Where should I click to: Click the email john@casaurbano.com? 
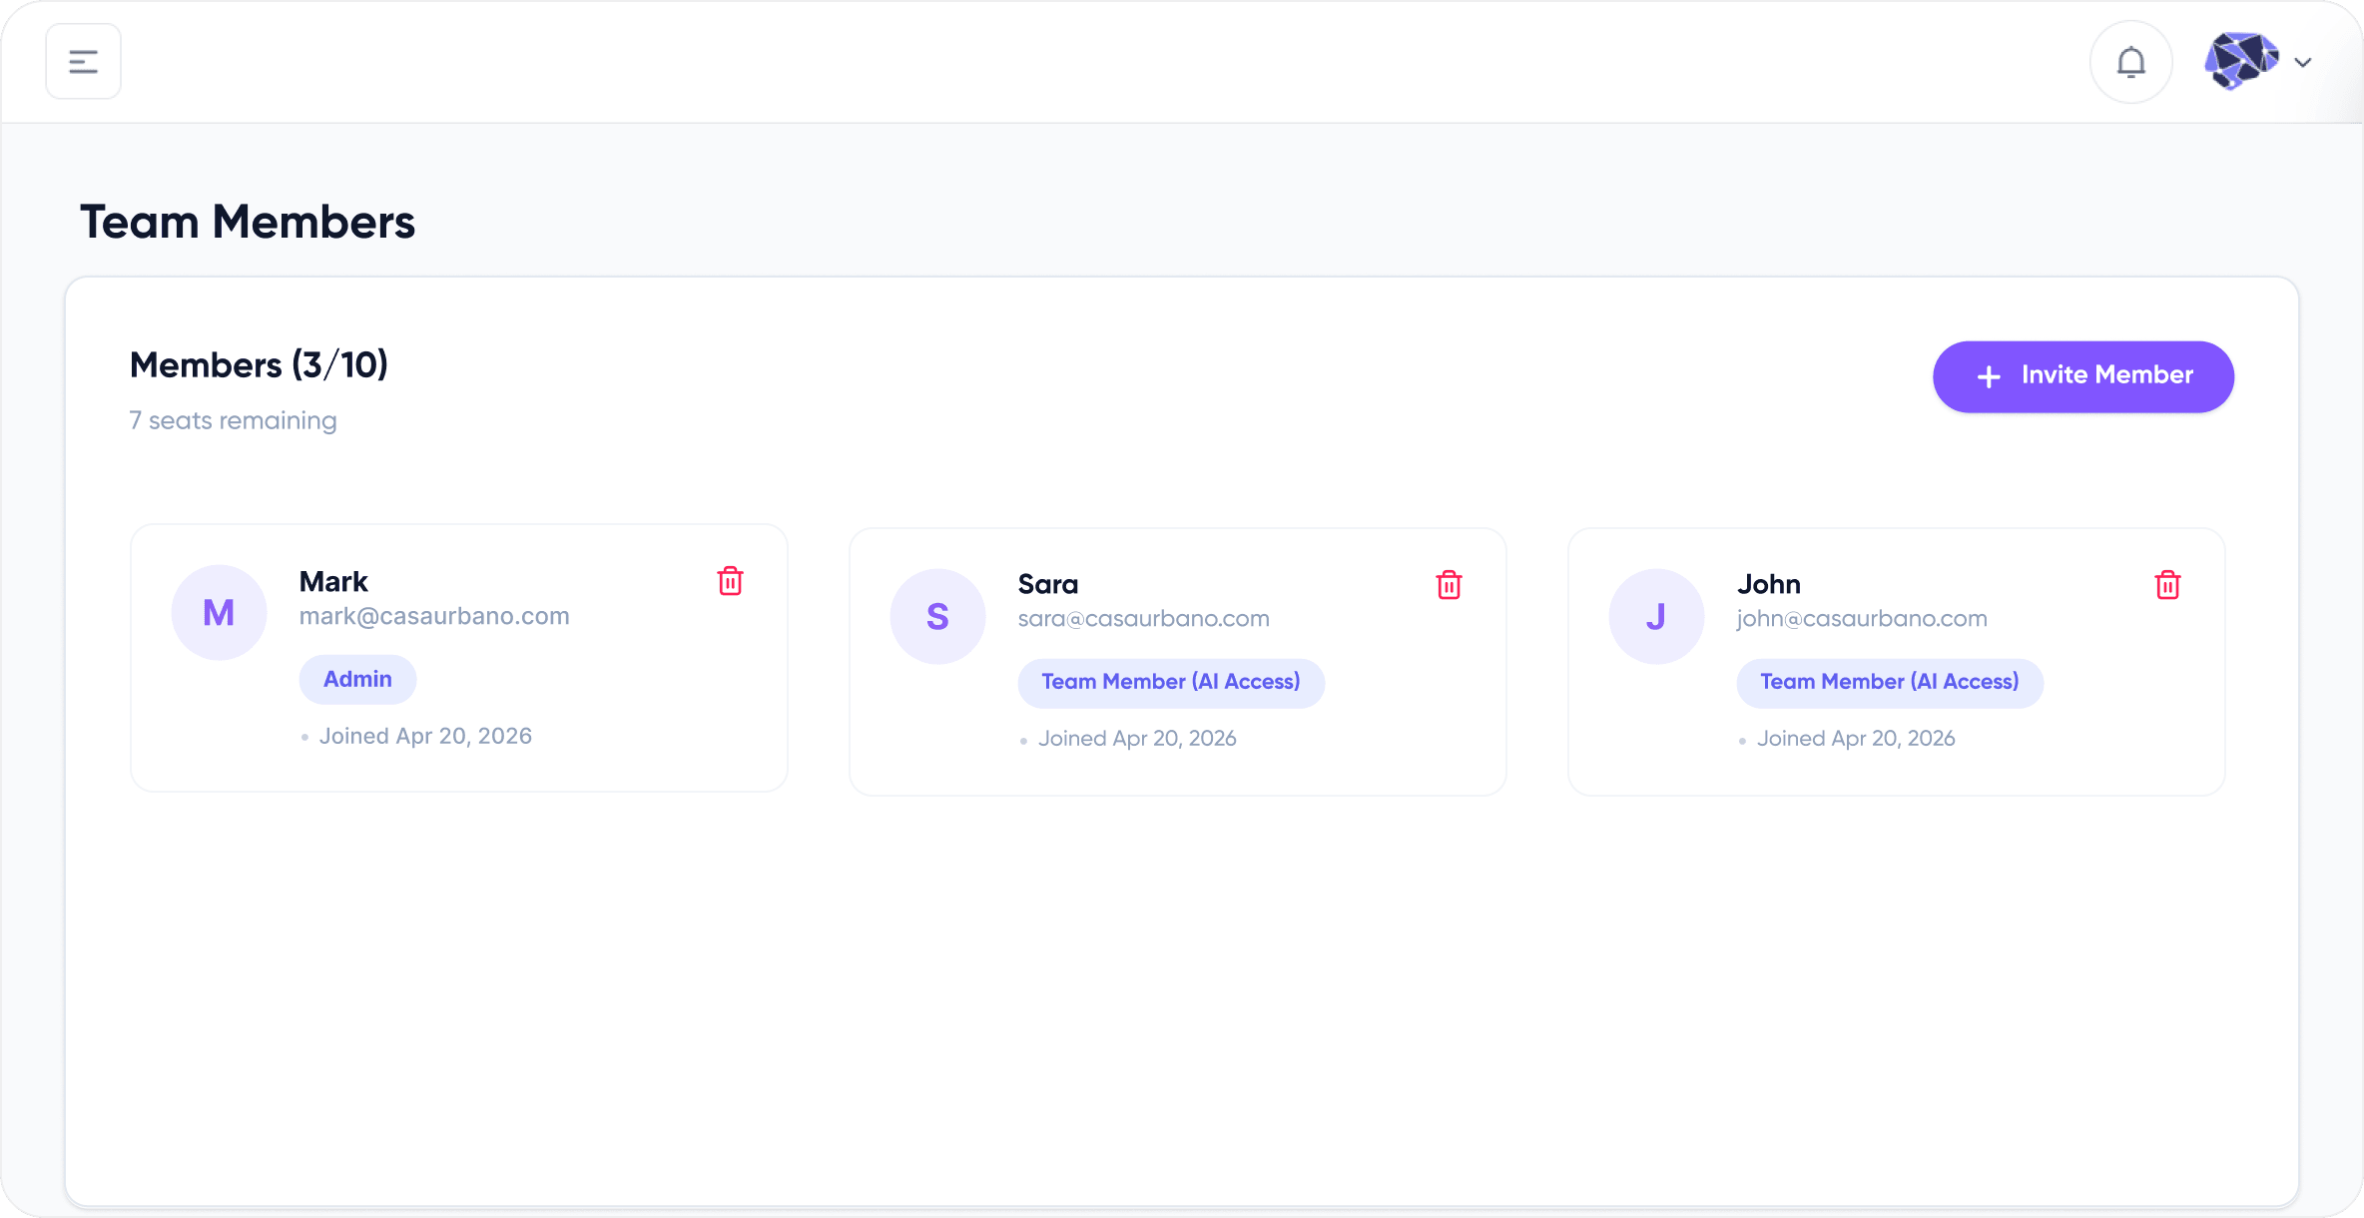(1862, 619)
